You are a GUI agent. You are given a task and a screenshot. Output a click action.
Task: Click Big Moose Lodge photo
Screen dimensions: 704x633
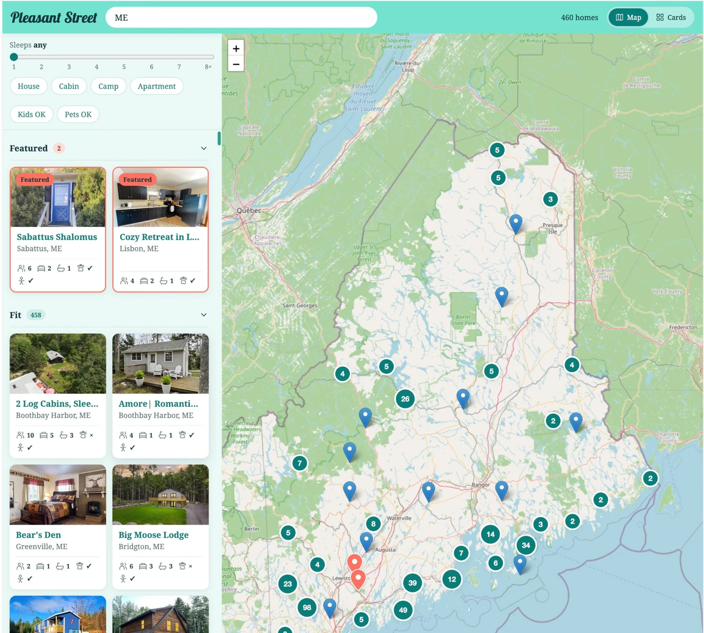click(160, 495)
